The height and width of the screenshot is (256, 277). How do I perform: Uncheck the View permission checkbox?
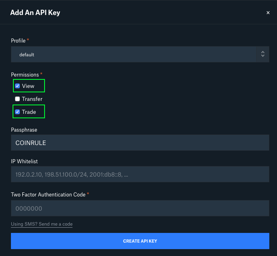tap(17, 86)
